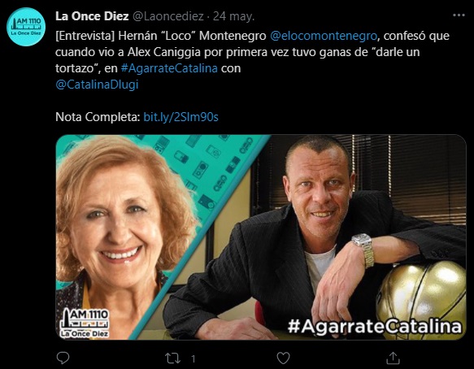474x369 pixels.
Task: Click the retweet arrows icon
Action: click(x=173, y=358)
